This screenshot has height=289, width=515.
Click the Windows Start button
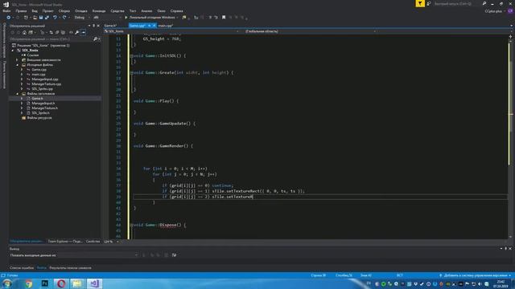click(7, 283)
